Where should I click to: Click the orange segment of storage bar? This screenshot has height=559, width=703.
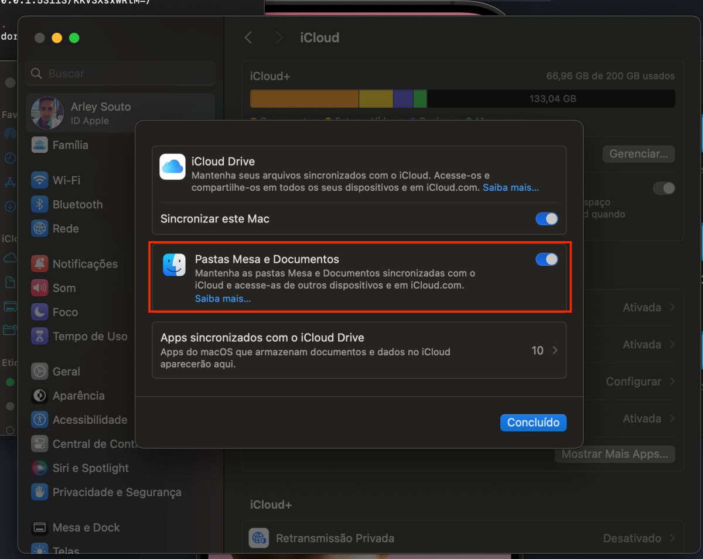pyautogui.click(x=304, y=98)
